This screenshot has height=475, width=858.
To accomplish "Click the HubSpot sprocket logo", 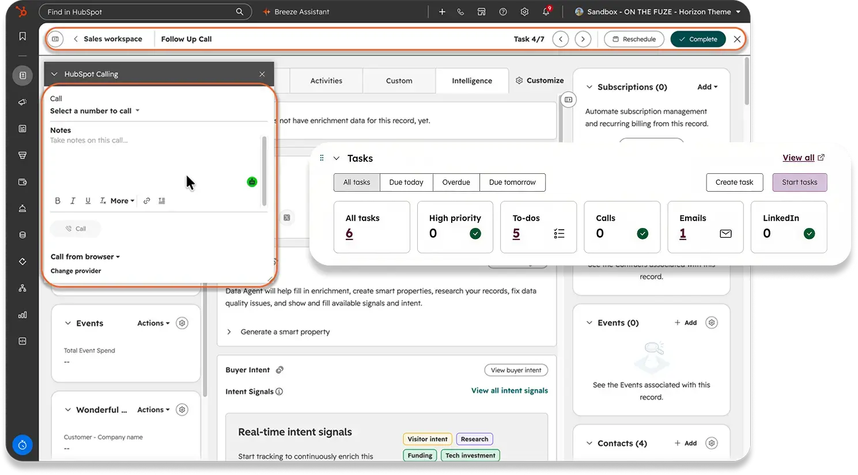I will point(22,12).
